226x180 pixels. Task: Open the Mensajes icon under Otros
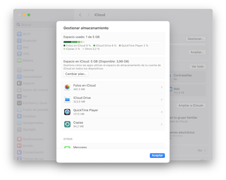(x=67, y=147)
